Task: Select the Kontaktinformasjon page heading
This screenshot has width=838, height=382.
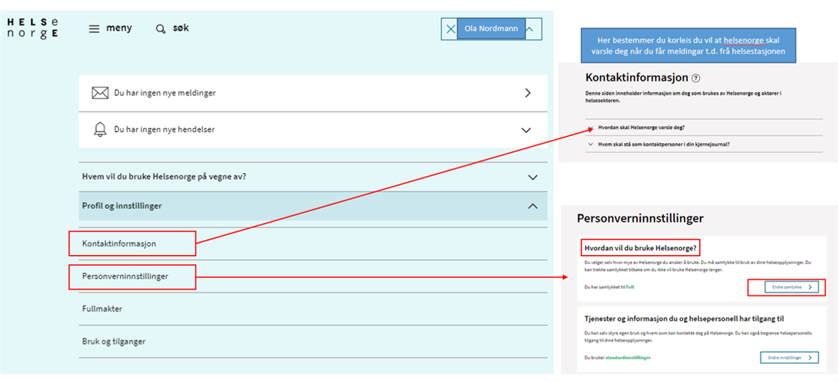Action: point(637,78)
